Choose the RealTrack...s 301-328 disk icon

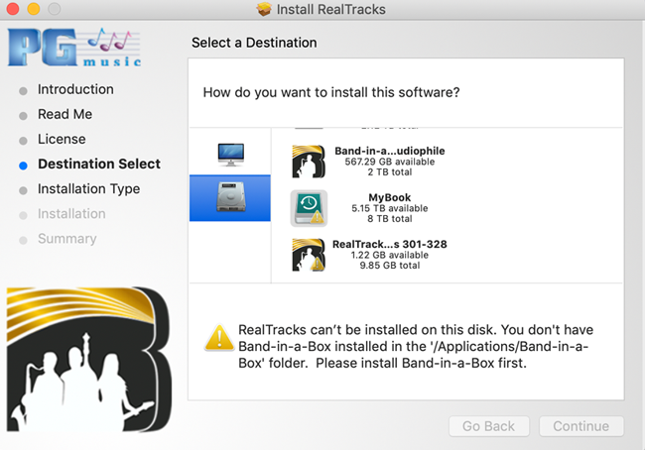(309, 255)
